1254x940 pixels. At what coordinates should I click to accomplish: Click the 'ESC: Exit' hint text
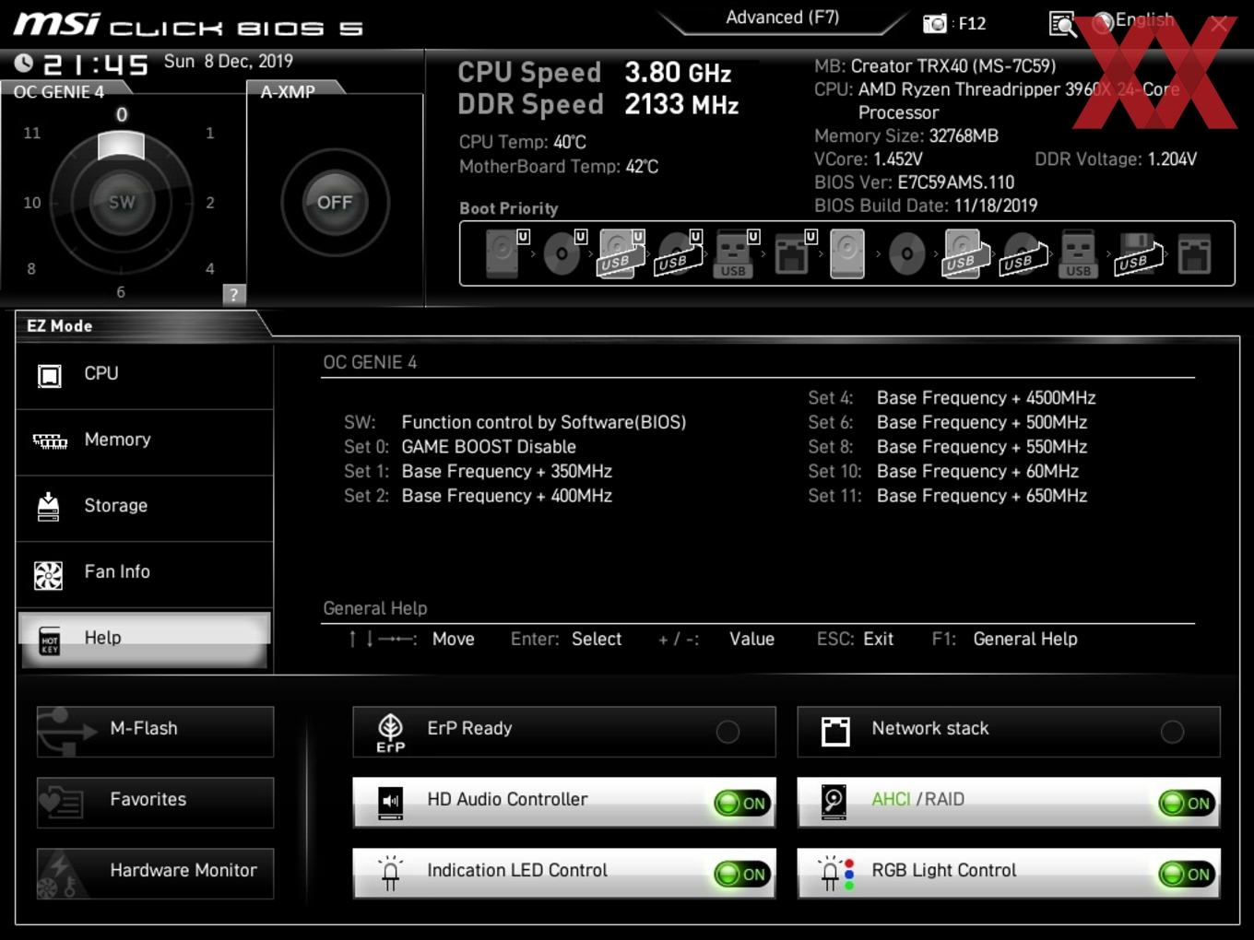coord(855,639)
